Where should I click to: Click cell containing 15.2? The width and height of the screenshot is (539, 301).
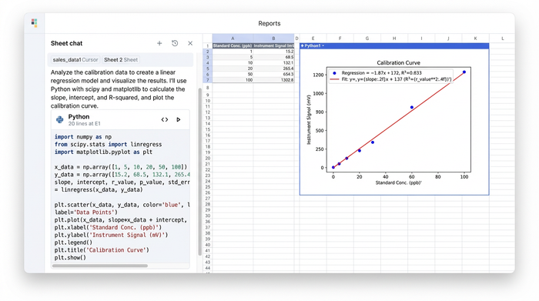273,52
